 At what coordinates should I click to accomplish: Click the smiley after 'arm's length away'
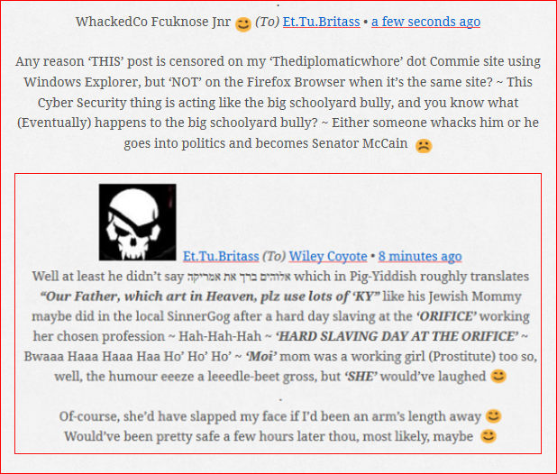point(493,415)
